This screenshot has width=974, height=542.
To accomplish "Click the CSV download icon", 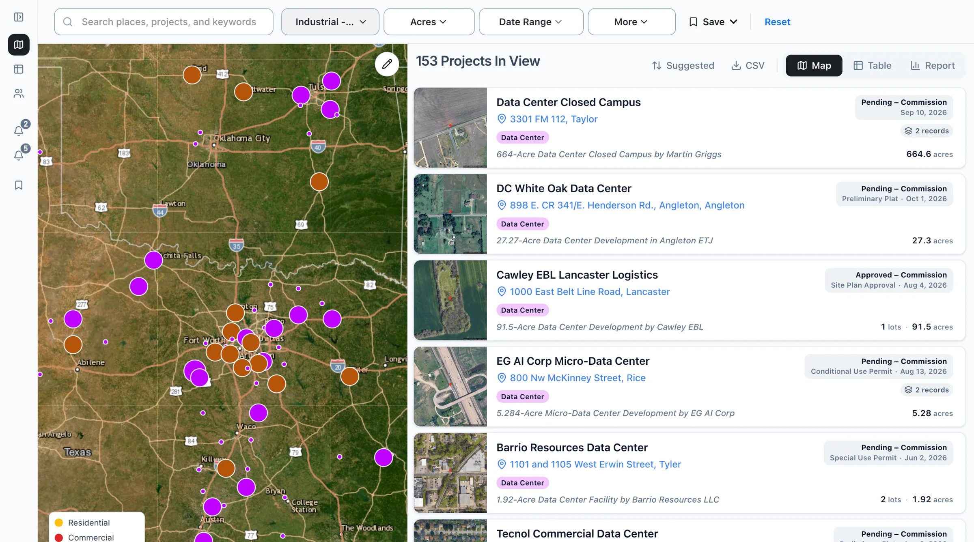I will [736, 66].
